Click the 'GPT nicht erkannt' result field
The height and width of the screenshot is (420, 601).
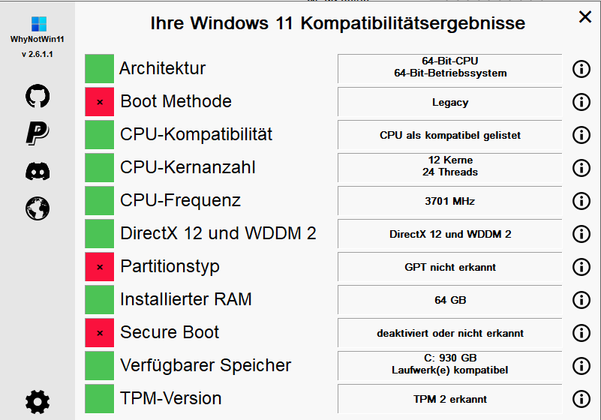pos(450,267)
